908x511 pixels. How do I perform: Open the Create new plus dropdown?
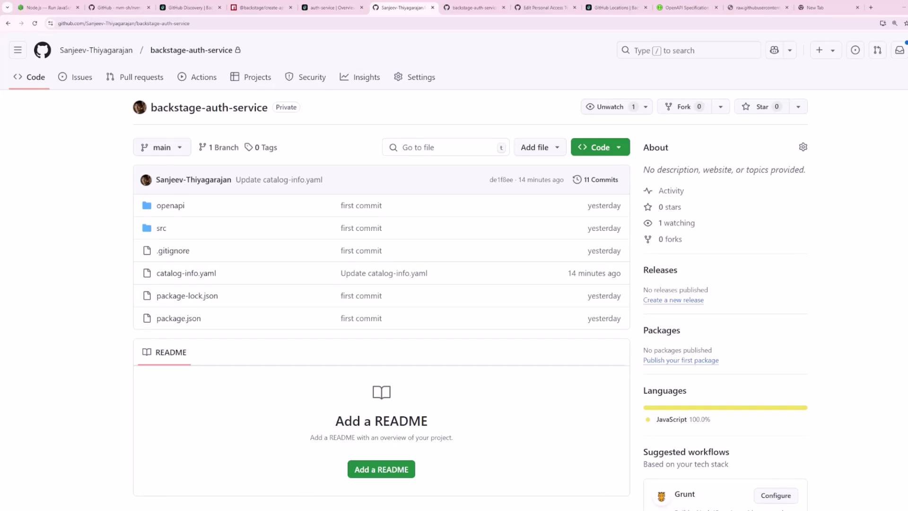click(826, 50)
